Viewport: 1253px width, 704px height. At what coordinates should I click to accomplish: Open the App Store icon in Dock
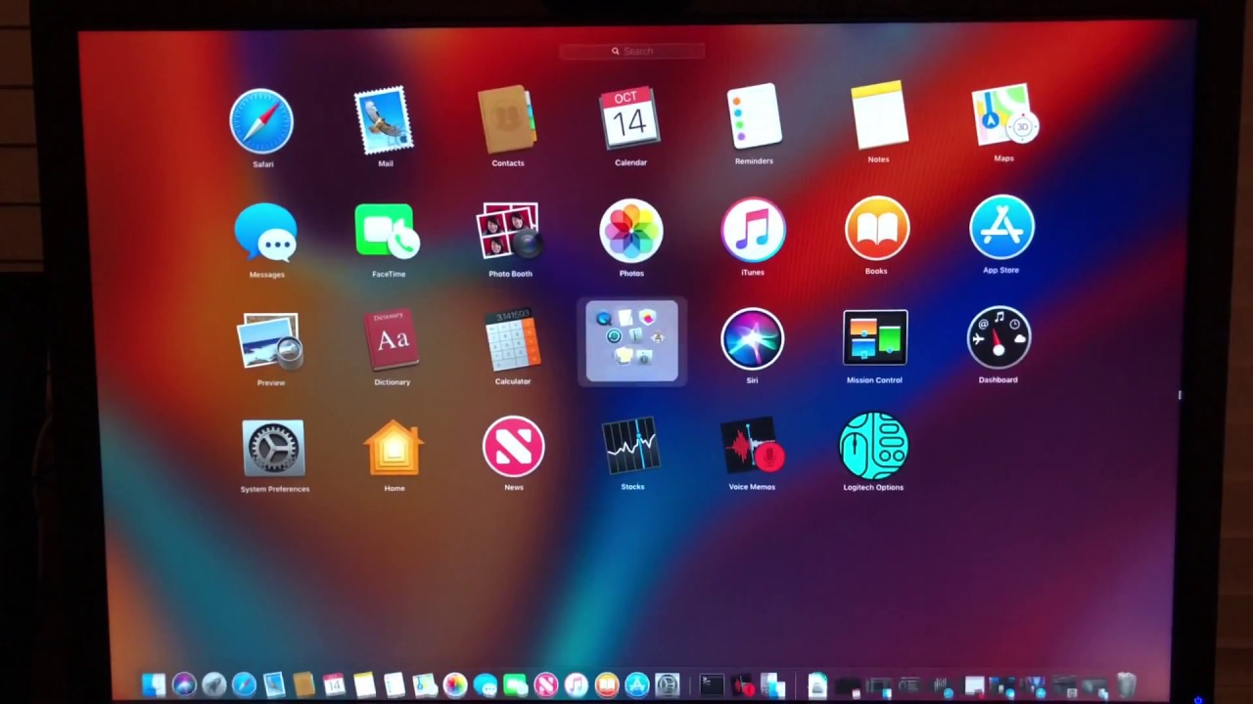[x=636, y=686]
